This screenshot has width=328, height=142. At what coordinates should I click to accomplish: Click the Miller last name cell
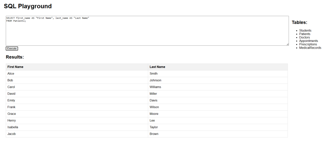218,94
